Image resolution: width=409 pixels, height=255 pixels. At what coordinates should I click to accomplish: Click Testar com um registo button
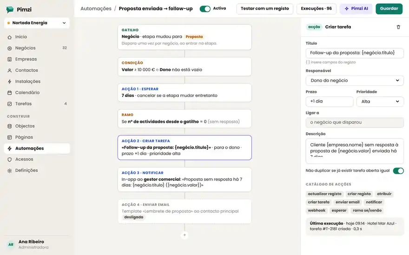point(265,9)
